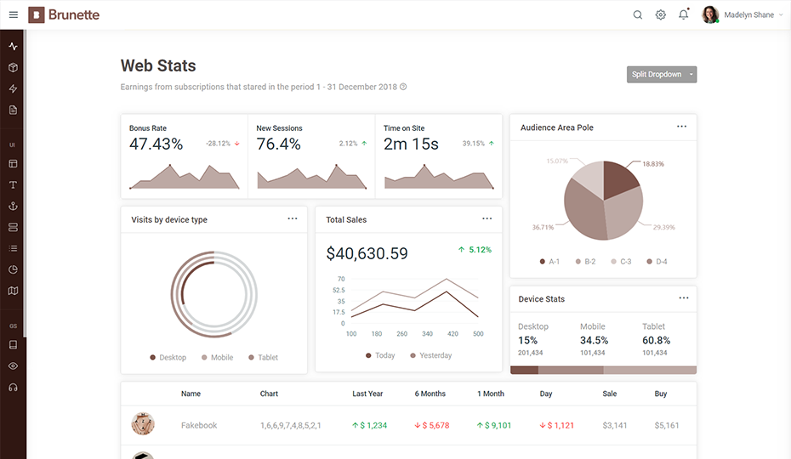Screen dimensions: 791x459
Task: Open Audience Area Pole more options
Action: [681, 126]
